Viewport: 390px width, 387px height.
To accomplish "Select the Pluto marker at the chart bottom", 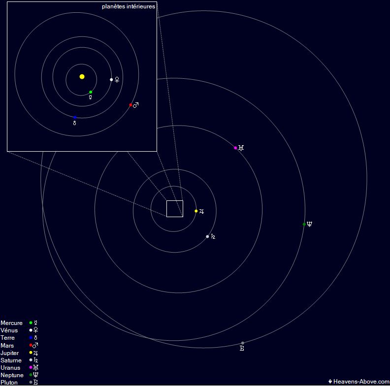I will tap(242, 343).
